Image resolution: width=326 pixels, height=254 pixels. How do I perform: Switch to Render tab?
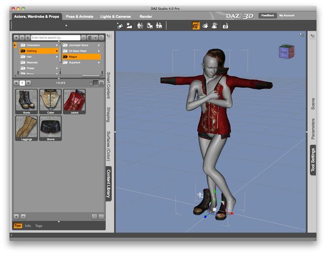pos(146,16)
